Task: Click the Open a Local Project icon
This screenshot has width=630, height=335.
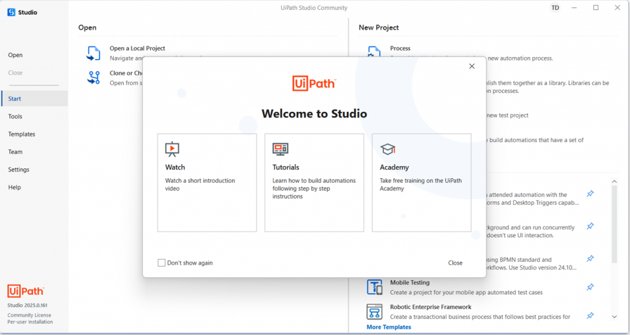Action: [x=94, y=53]
